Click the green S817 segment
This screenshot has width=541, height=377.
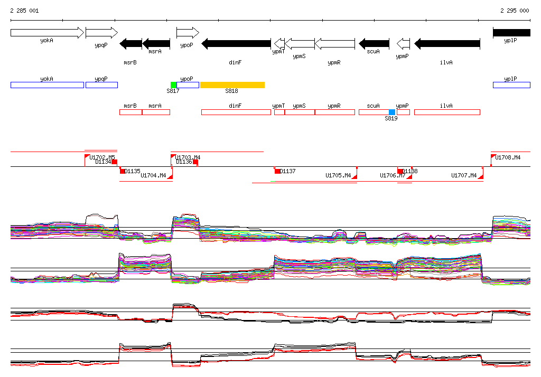coord(173,85)
